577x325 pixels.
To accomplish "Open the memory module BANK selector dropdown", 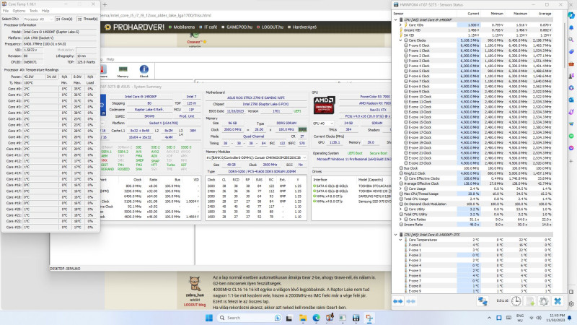I will click(x=256, y=157).
